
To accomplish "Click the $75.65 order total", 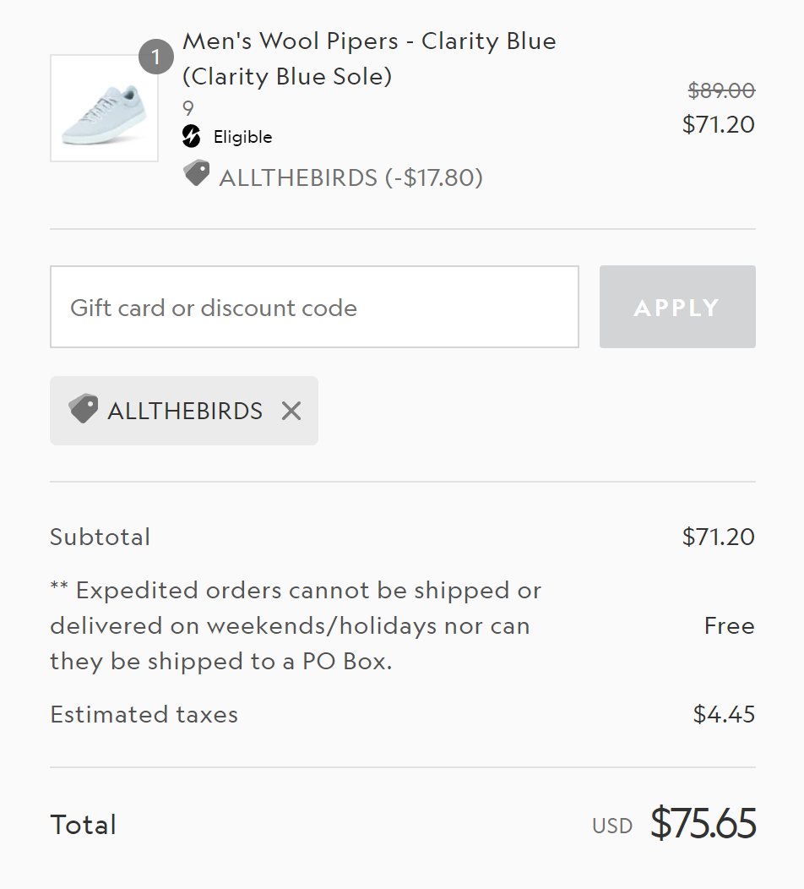I will coord(703,824).
